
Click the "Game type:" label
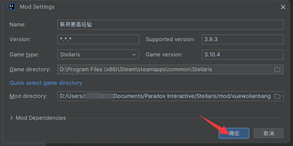(x=24, y=54)
